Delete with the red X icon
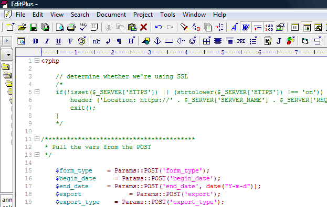Image resolution: width=327 pixels, height=207 pixels. click(143, 27)
